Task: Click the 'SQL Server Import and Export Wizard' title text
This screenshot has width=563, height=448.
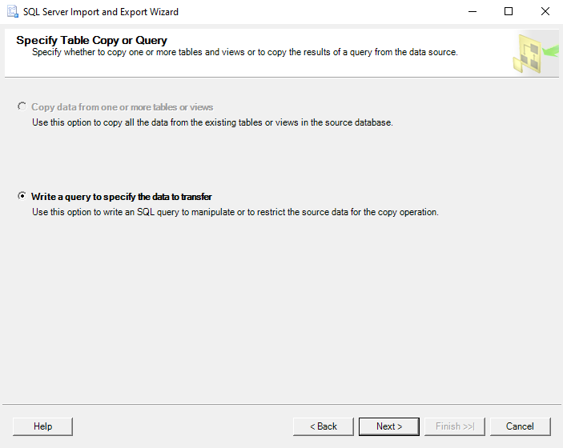Action: [x=101, y=12]
